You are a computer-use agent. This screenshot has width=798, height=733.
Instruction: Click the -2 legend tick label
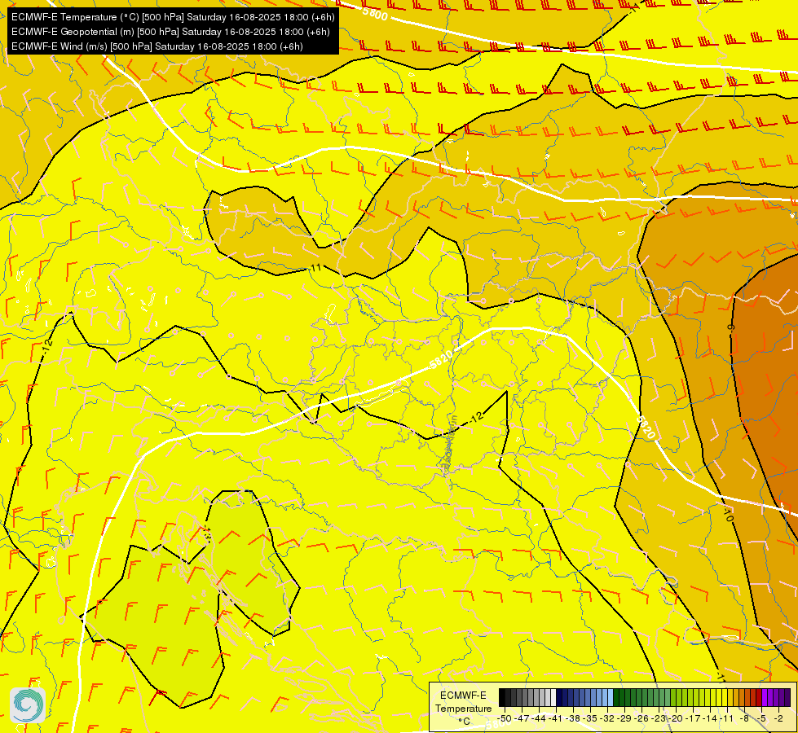[778, 719]
